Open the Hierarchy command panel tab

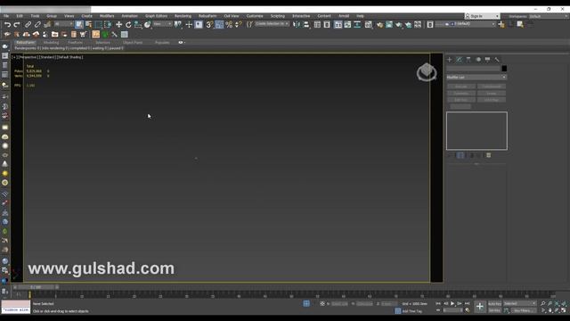point(468,60)
